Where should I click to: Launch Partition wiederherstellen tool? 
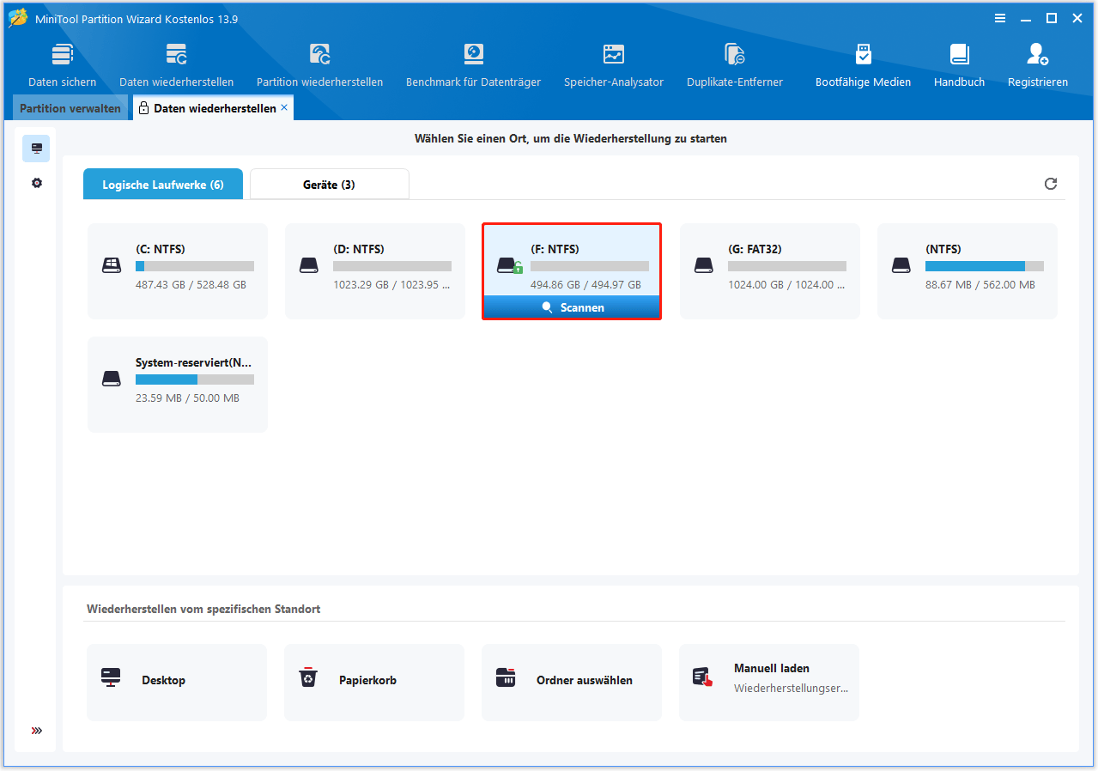(319, 66)
